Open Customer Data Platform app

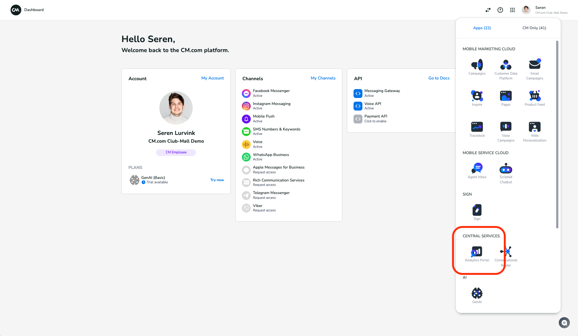pyautogui.click(x=506, y=65)
